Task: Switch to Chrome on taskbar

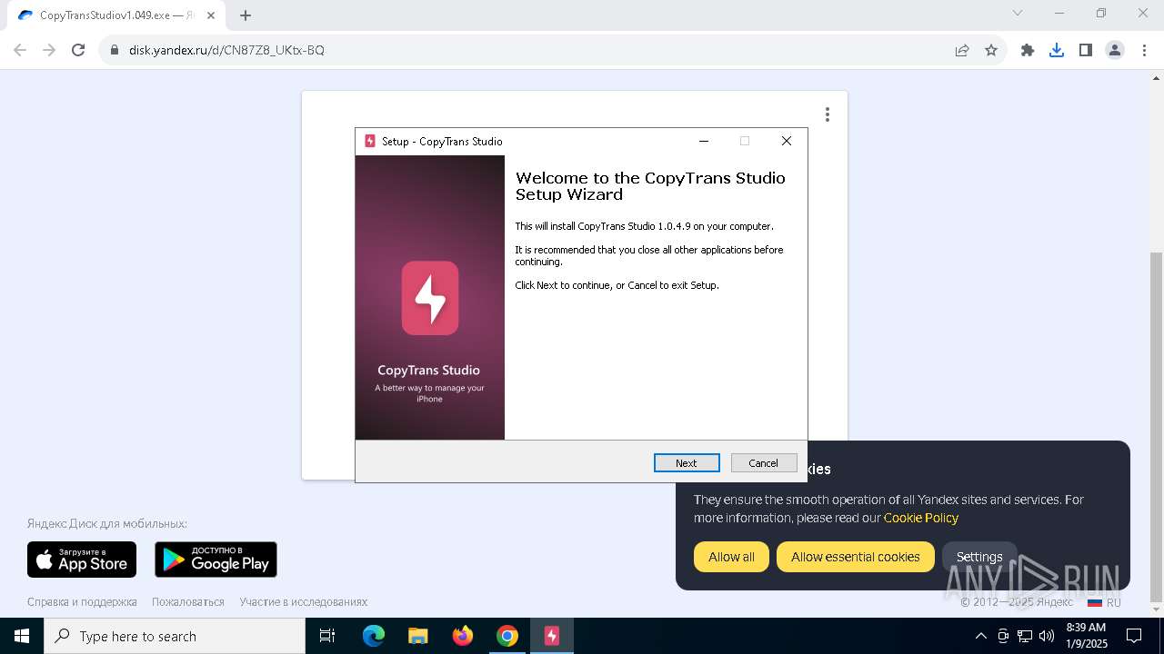Action: pos(507,636)
